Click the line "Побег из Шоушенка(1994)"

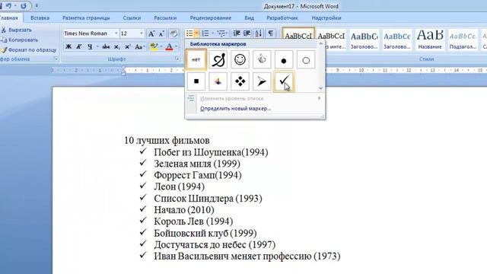tap(211, 152)
